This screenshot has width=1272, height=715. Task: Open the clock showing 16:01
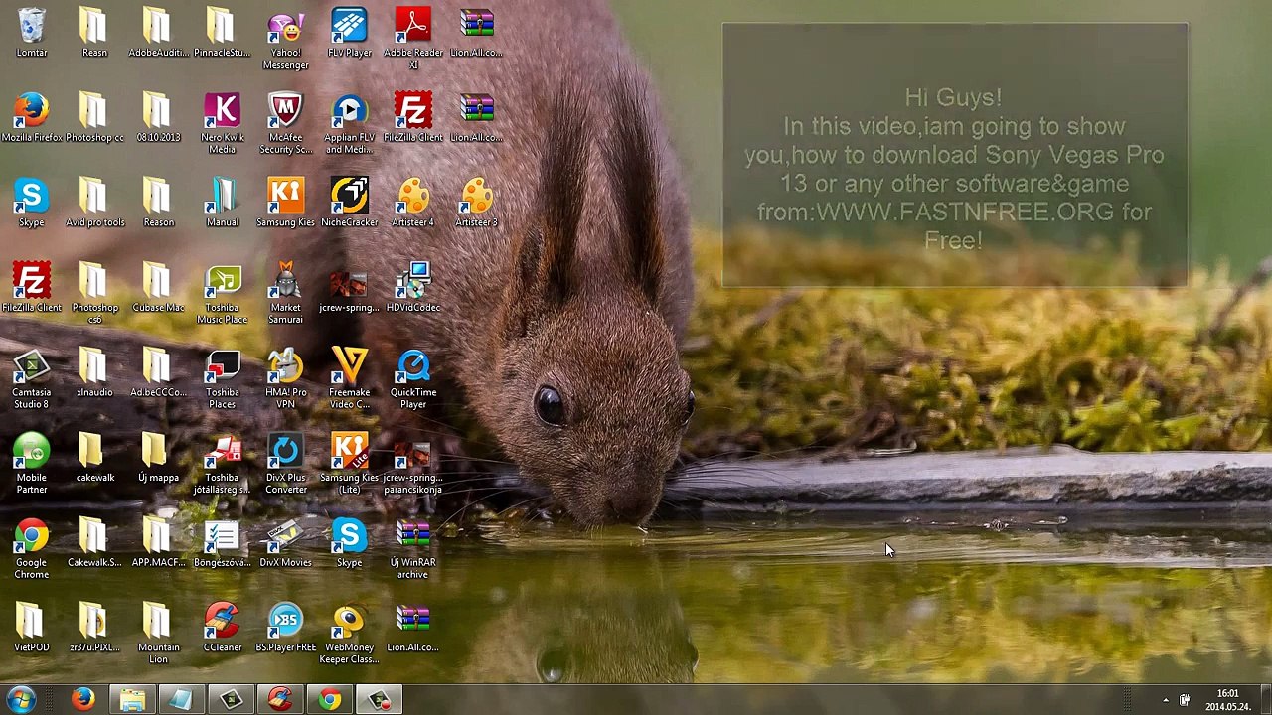pos(1227,700)
